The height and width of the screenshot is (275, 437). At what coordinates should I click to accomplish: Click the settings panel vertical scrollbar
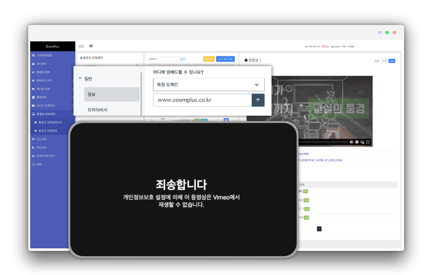click(x=141, y=93)
